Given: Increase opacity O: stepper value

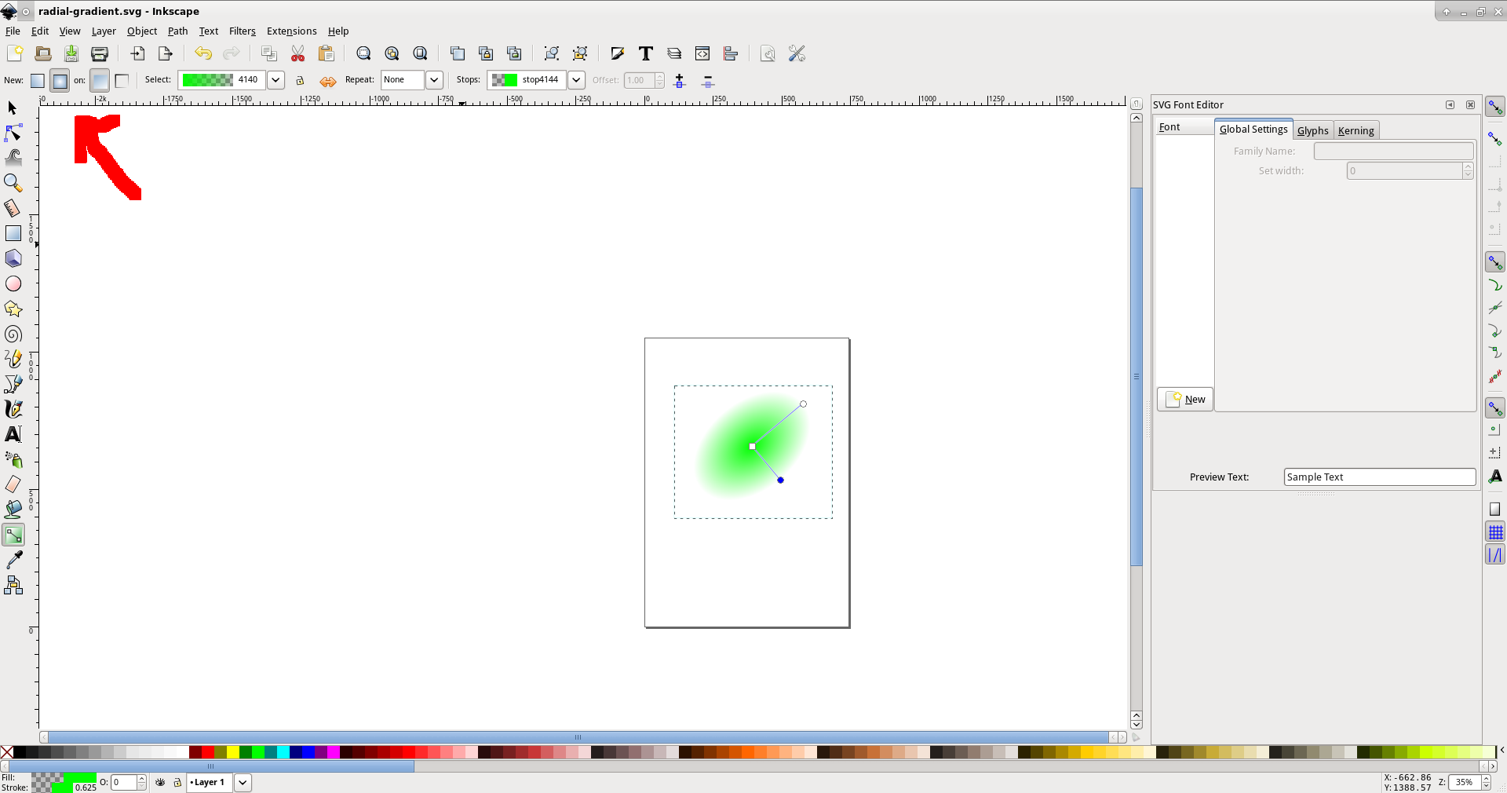Looking at the screenshot, I should [141, 778].
